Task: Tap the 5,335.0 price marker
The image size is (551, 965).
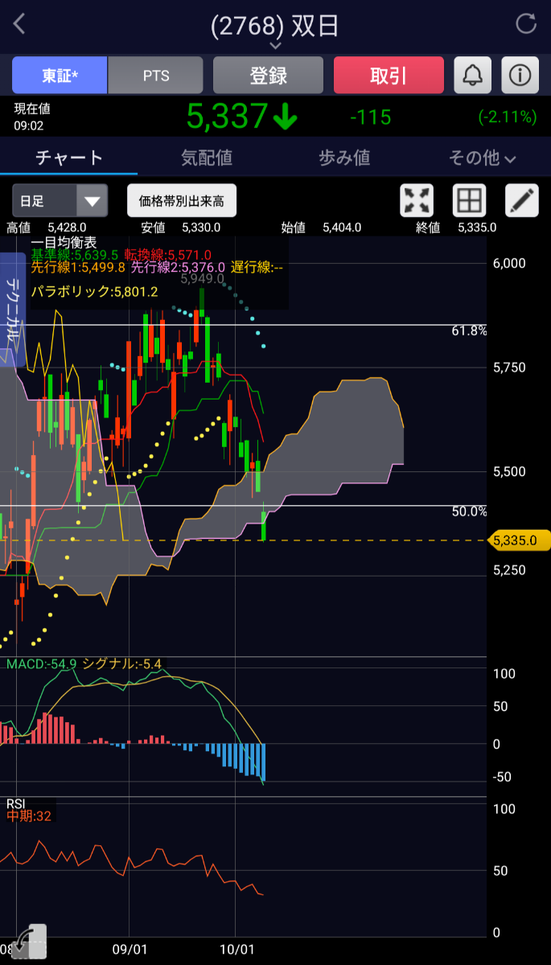Action: pos(519,540)
